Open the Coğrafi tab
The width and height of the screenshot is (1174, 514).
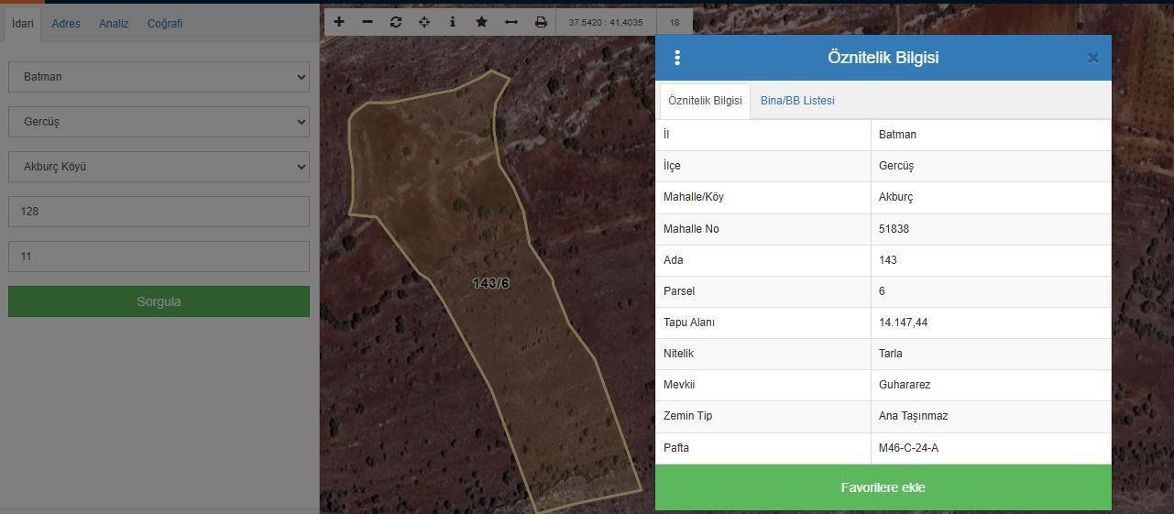point(165,24)
